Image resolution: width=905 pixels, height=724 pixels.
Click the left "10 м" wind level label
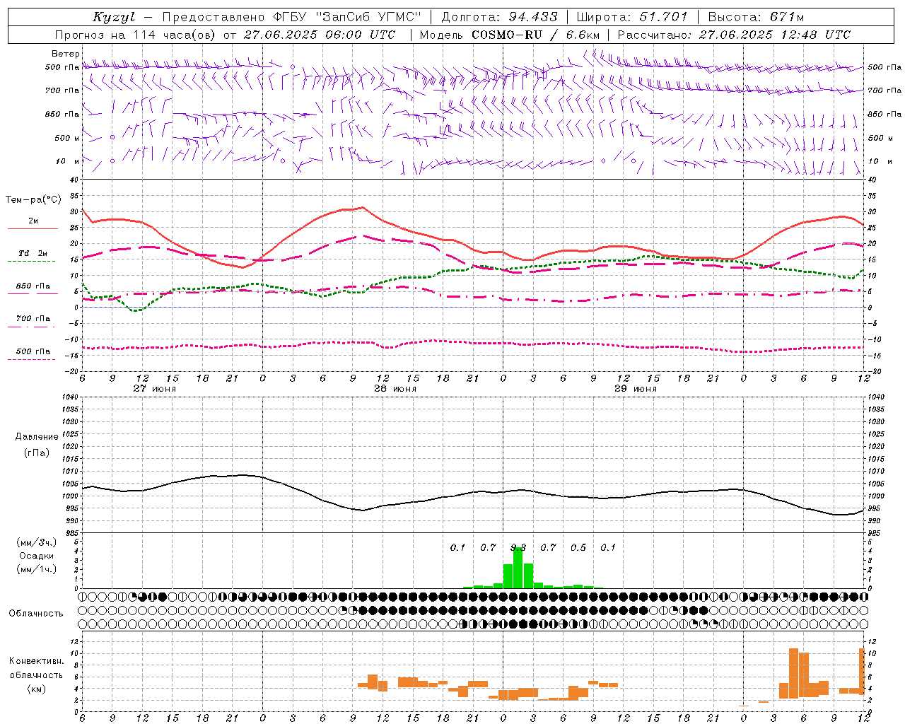coord(68,161)
